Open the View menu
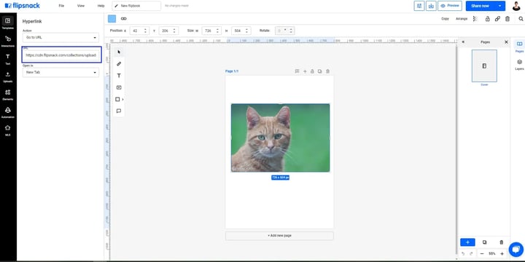The height and width of the screenshot is (262, 525). coord(81,6)
